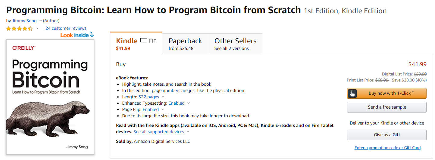The width and height of the screenshot is (435, 160).
Task: Click the Look inside arrow icon
Action: coord(92,35)
